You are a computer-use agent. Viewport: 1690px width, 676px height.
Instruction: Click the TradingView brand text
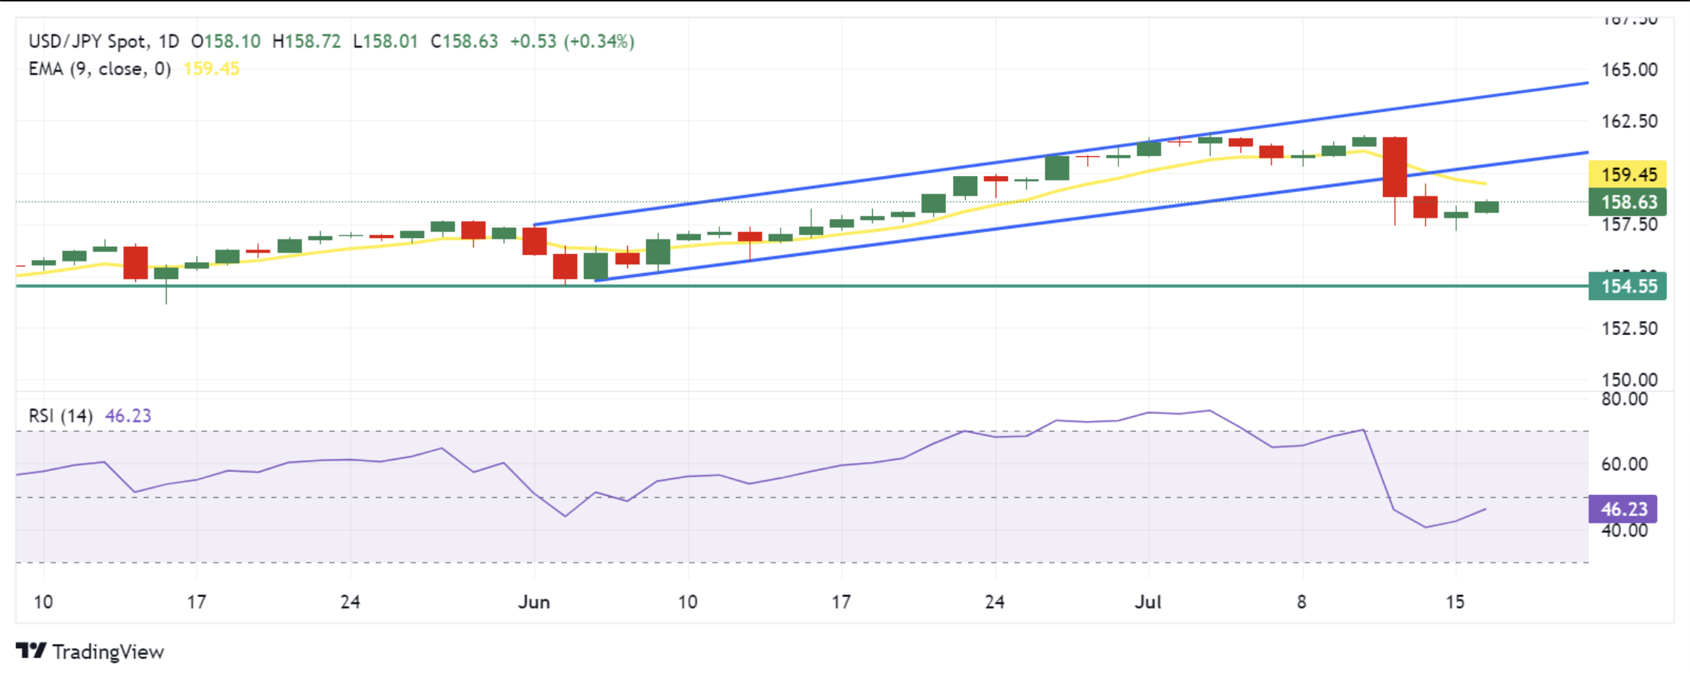(x=108, y=651)
